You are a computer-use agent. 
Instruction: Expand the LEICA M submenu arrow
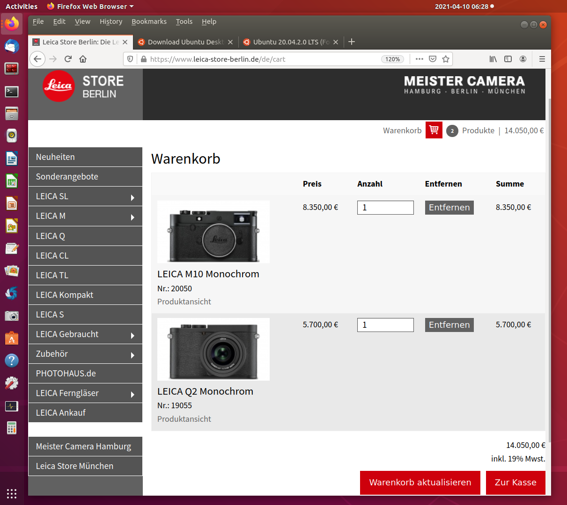click(133, 217)
